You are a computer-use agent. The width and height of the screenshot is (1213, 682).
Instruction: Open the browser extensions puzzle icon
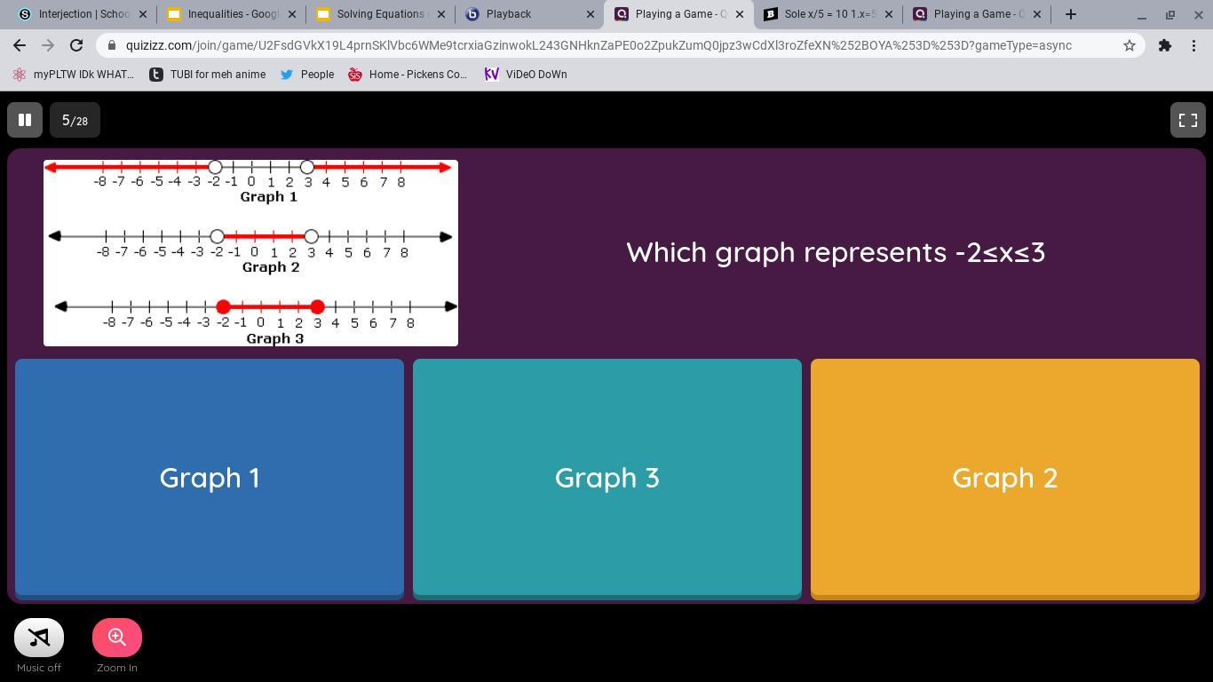[x=1165, y=45]
